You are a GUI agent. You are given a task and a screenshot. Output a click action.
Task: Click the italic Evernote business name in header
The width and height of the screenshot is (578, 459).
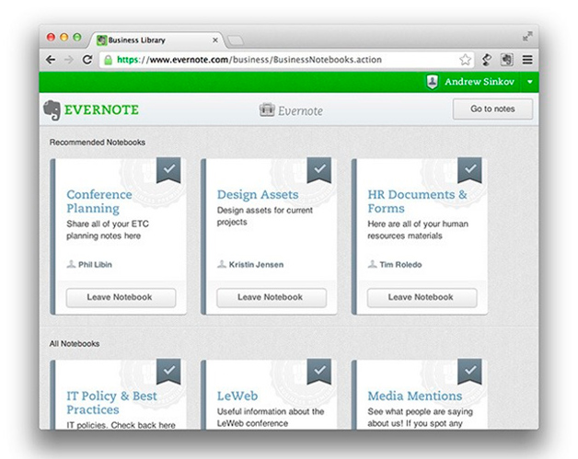pyautogui.click(x=300, y=111)
